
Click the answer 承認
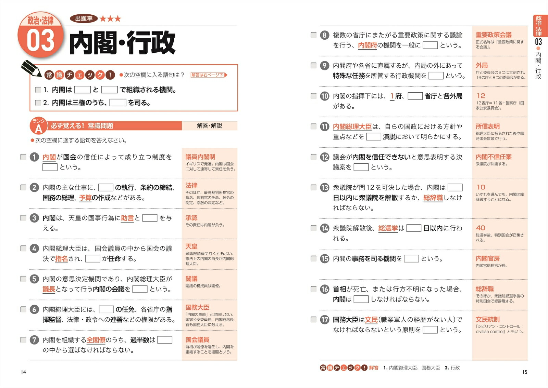pos(191,218)
